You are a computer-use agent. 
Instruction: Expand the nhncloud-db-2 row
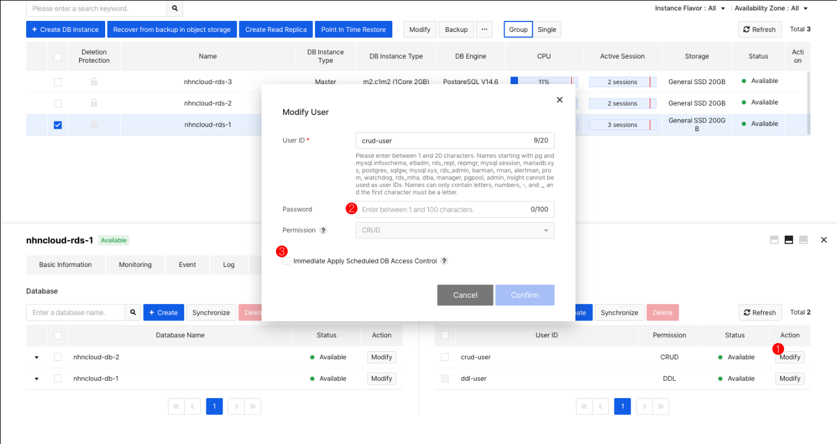(37, 358)
